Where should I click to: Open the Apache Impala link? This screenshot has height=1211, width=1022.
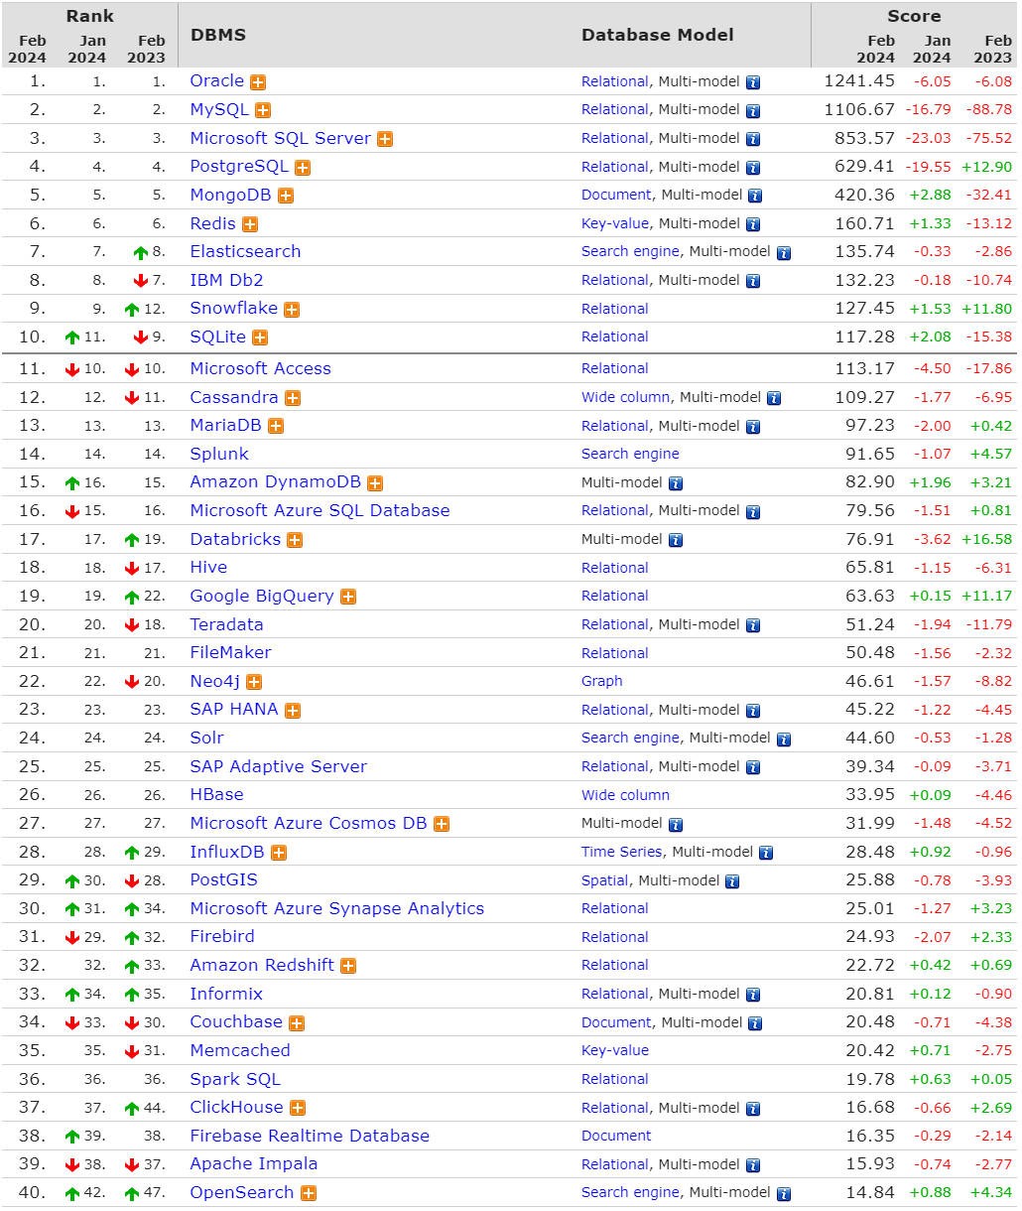point(254,1163)
